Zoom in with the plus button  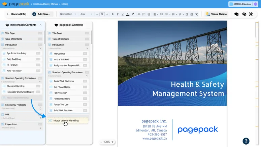pos(112,142)
